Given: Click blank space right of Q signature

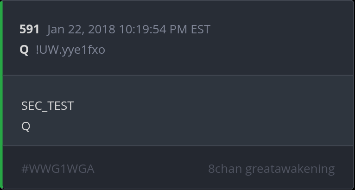Looking at the screenshot, I should (185, 126).
